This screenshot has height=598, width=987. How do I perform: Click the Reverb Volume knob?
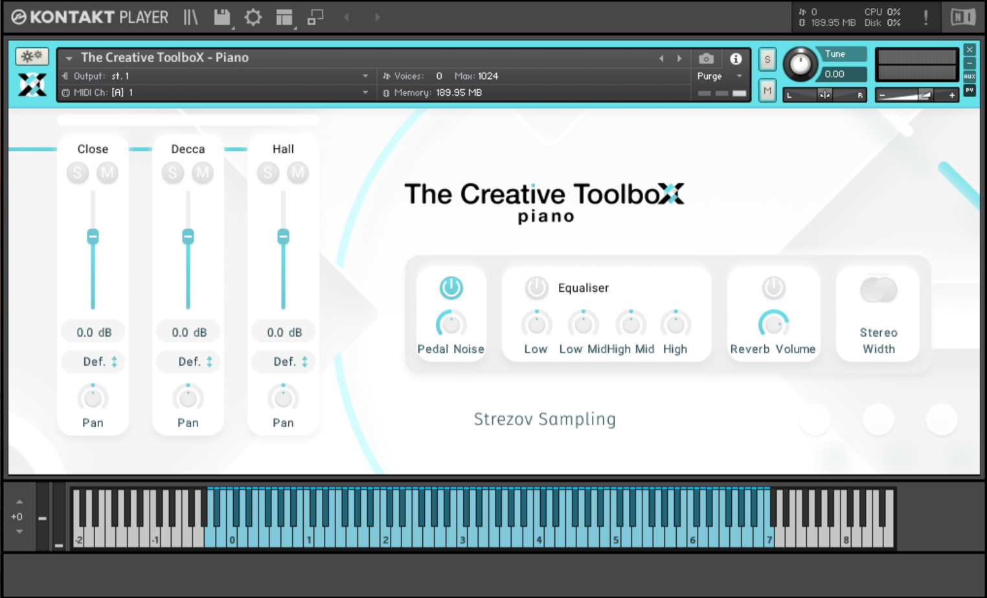[x=773, y=324]
